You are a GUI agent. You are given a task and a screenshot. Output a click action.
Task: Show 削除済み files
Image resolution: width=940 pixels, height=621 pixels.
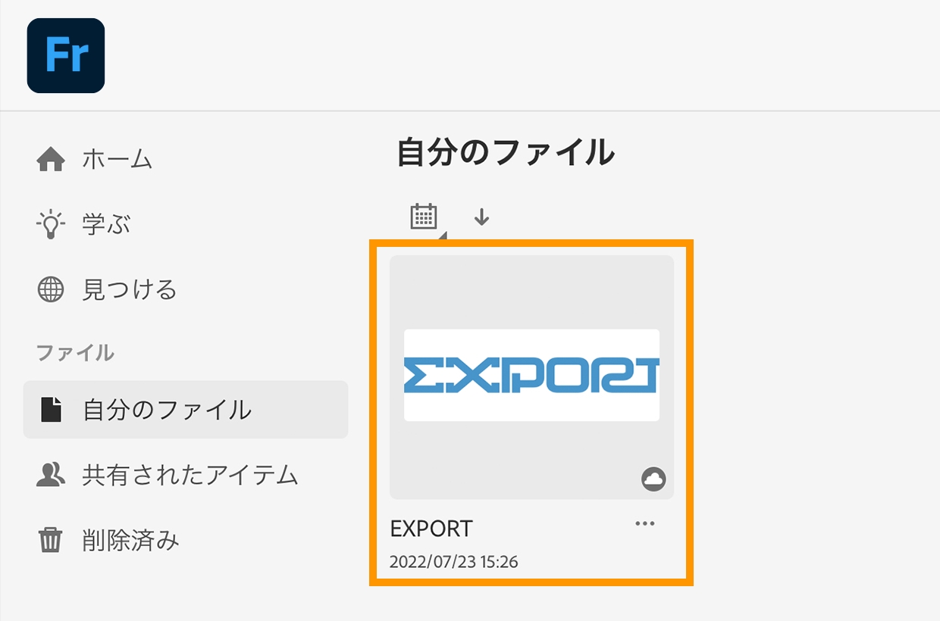[131, 541]
